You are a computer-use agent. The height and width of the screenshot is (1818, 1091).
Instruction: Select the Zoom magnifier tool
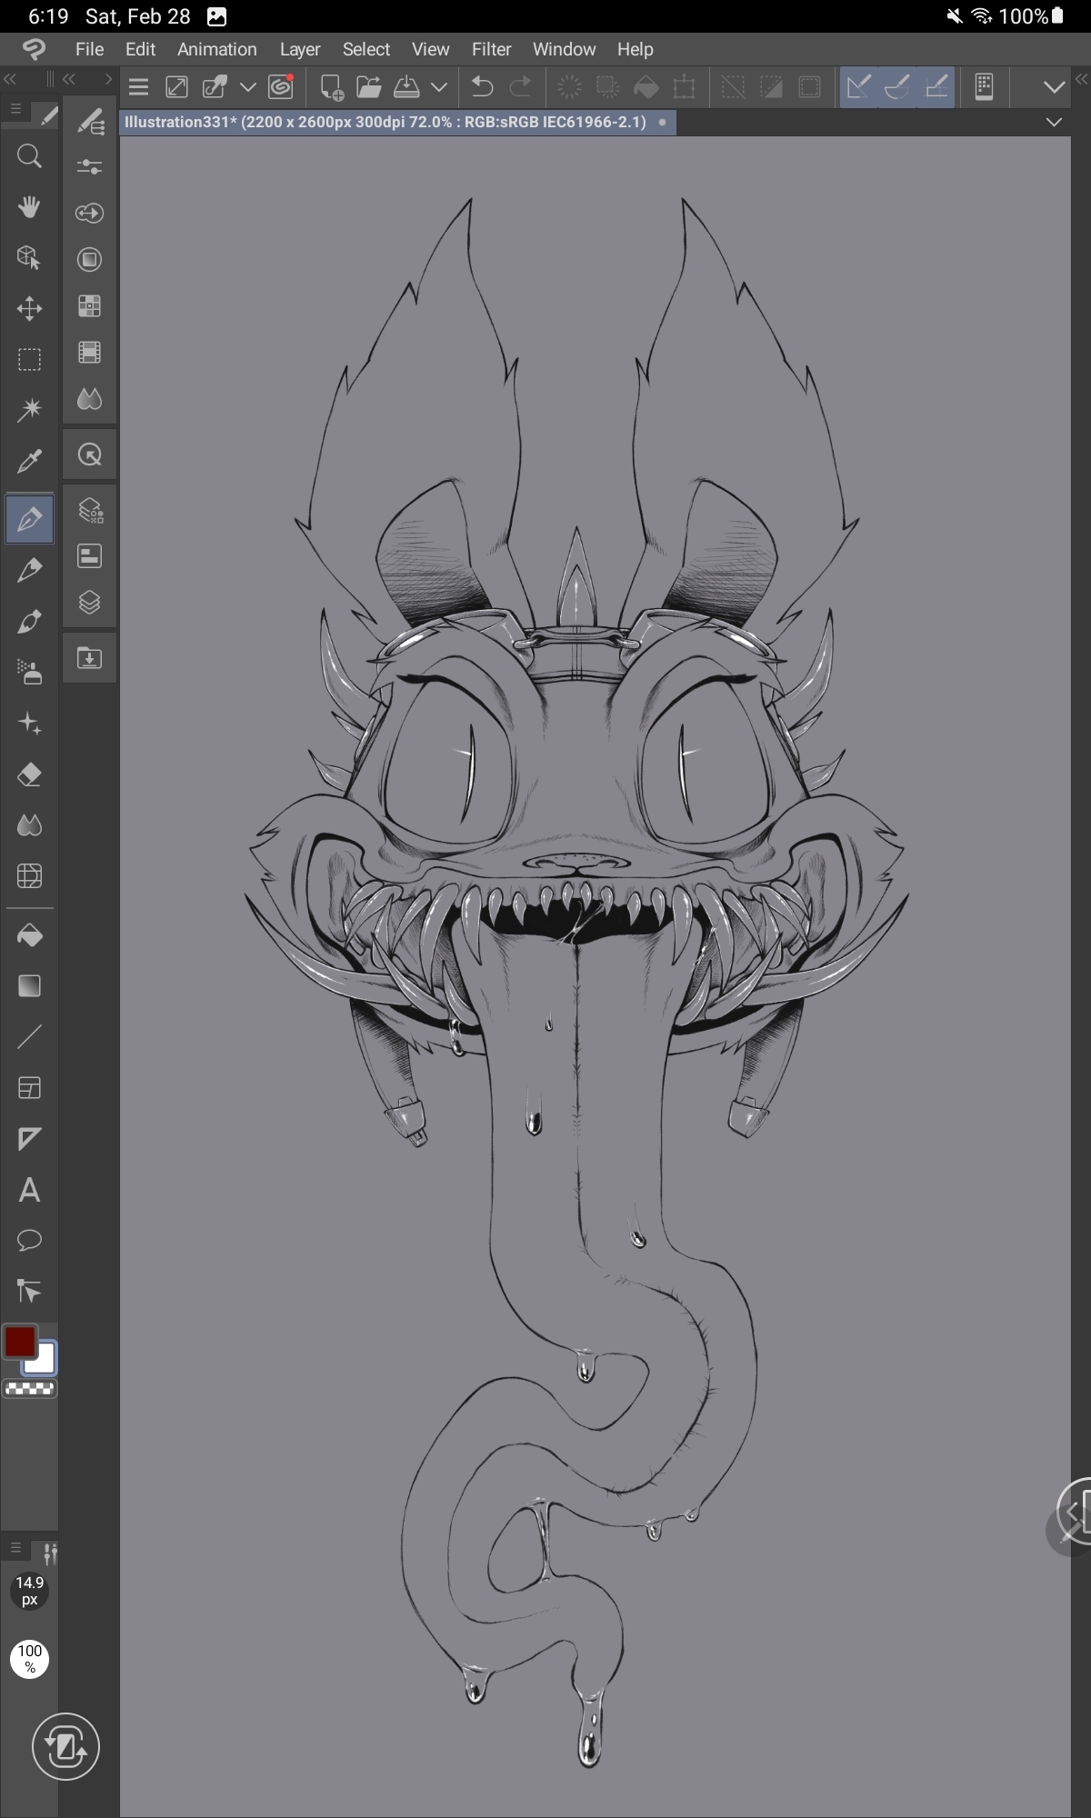(29, 156)
